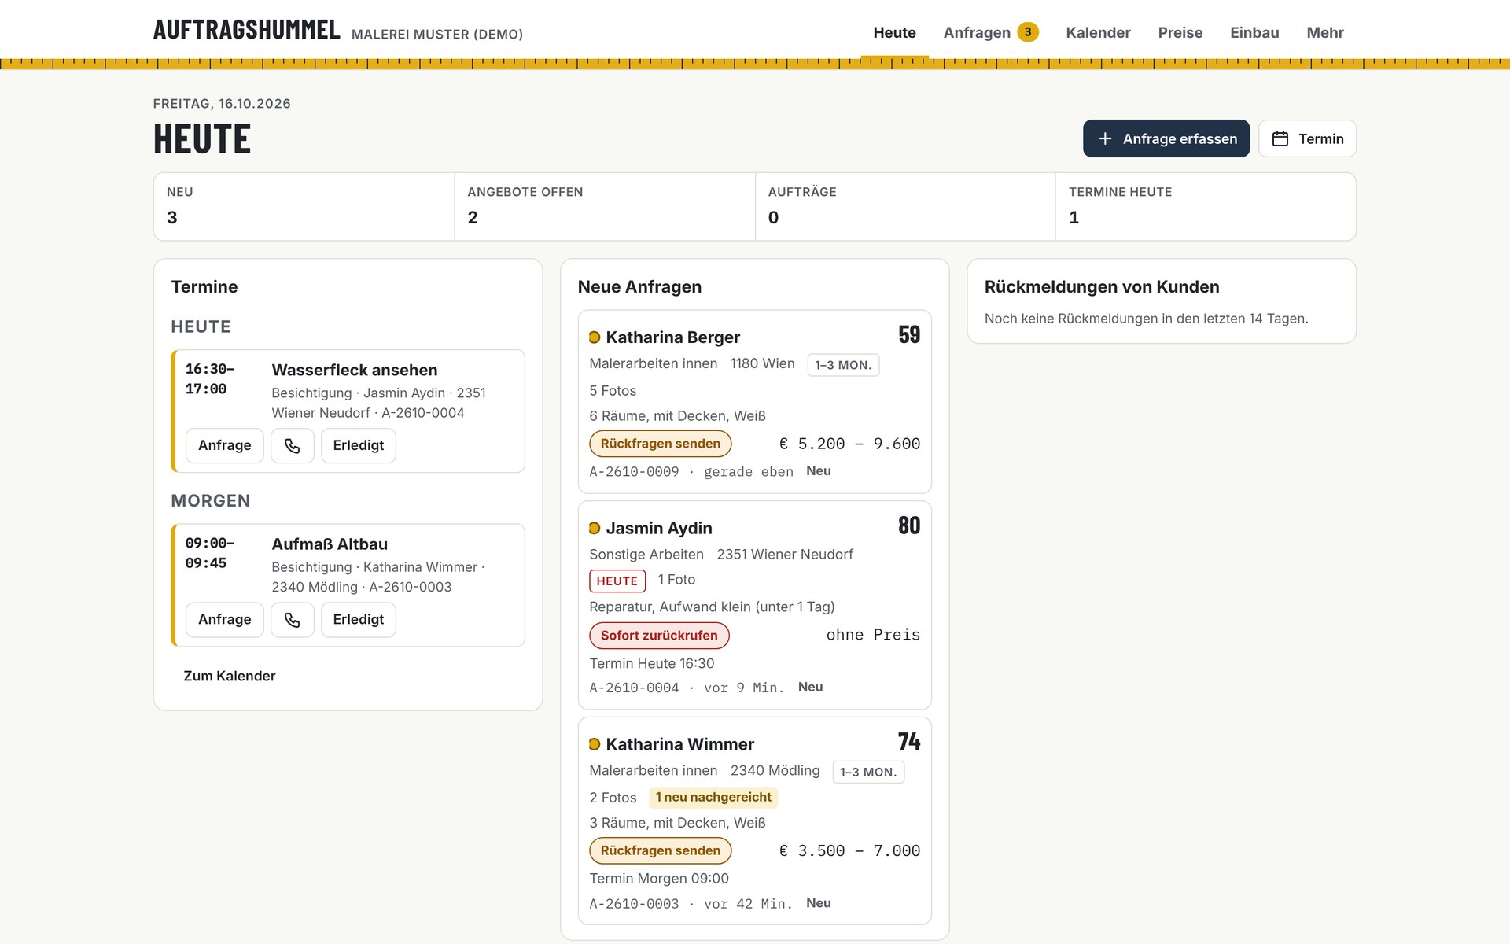Click the Aufmaß Altbau appointment title

coord(330,544)
